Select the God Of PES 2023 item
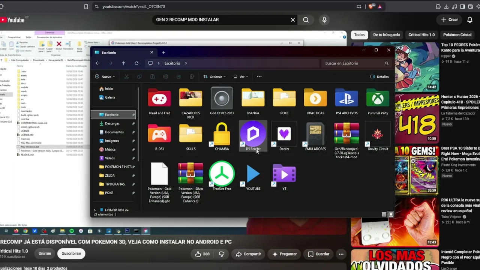This screenshot has width=480, height=270. [222, 101]
